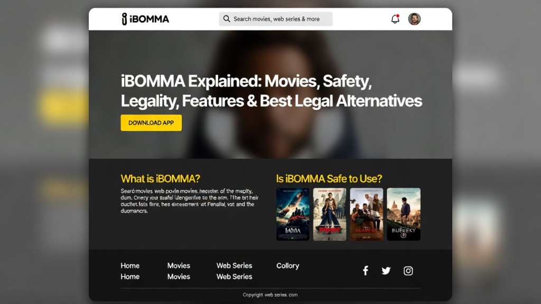This screenshot has height=304, width=541.
Task: Open the Instagram social icon
Action: (x=408, y=271)
